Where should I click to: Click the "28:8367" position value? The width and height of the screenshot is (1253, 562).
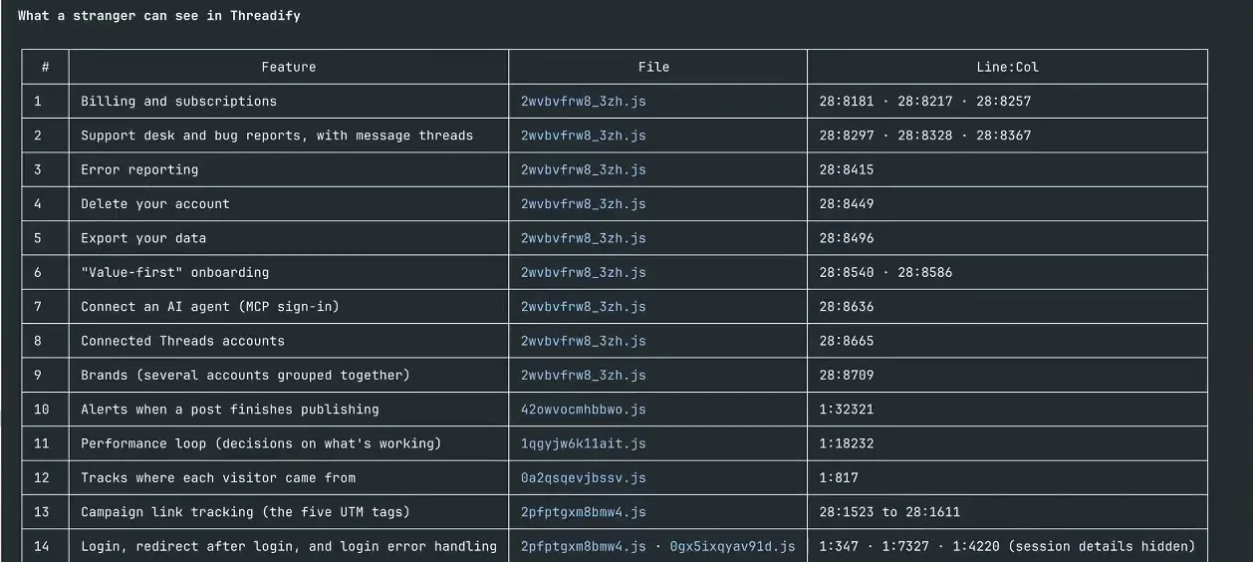click(x=1004, y=136)
